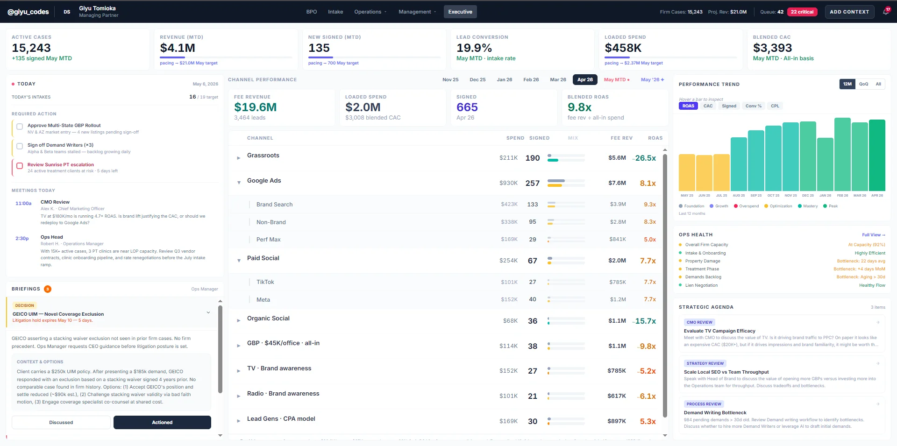The image size is (897, 446).
Task: Go to the BPO nav tab
Action: coord(312,12)
